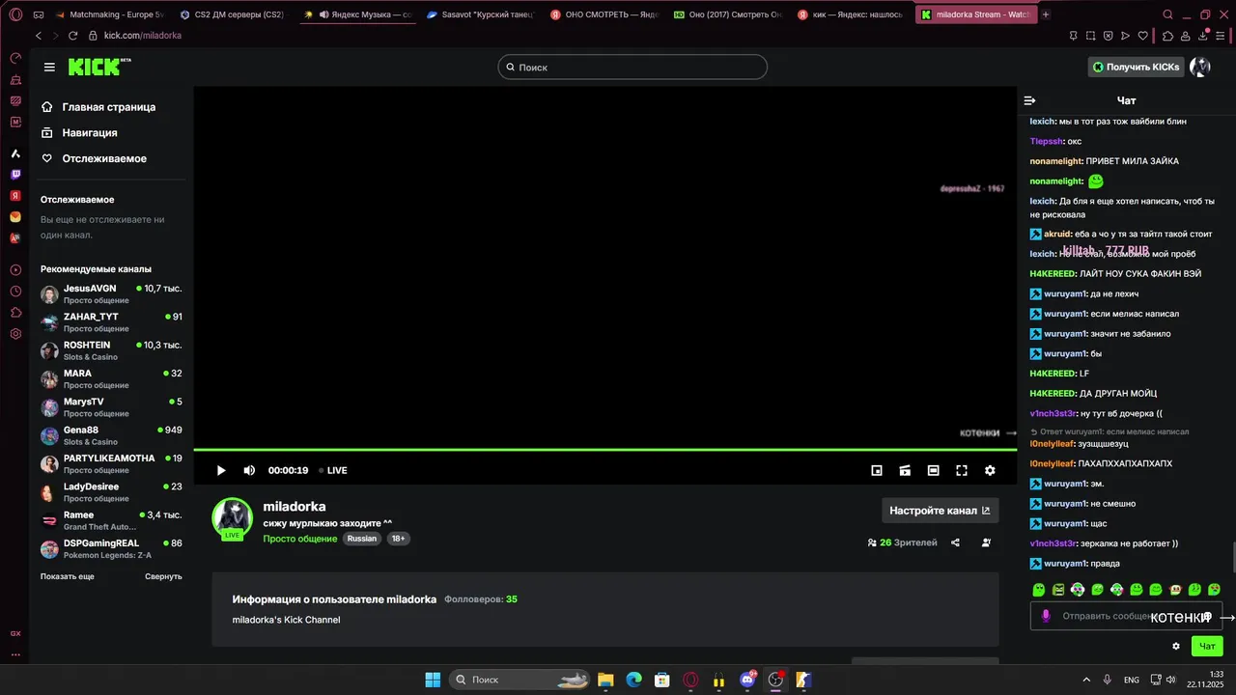Switch to Sasavot Курский танец tab

pyautogui.click(x=480, y=14)
